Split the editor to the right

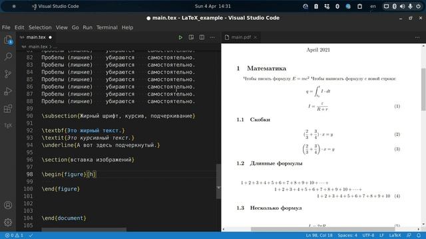pyautogui.click(x=202, y=37)
